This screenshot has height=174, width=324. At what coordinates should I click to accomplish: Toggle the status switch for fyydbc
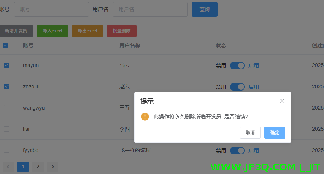[237, 151]
